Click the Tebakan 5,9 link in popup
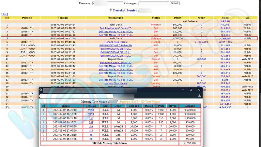This screenshot has height=147, width=261. click(x=91, y=126)
